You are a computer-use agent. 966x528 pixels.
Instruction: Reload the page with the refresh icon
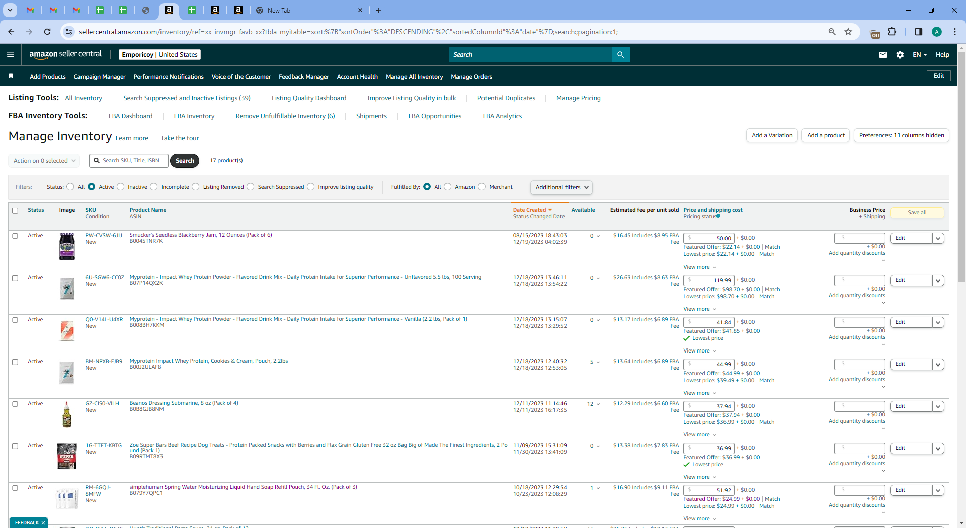(47, 32)
